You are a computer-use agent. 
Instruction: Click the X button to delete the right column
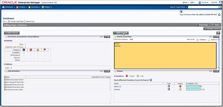[218, 33]
